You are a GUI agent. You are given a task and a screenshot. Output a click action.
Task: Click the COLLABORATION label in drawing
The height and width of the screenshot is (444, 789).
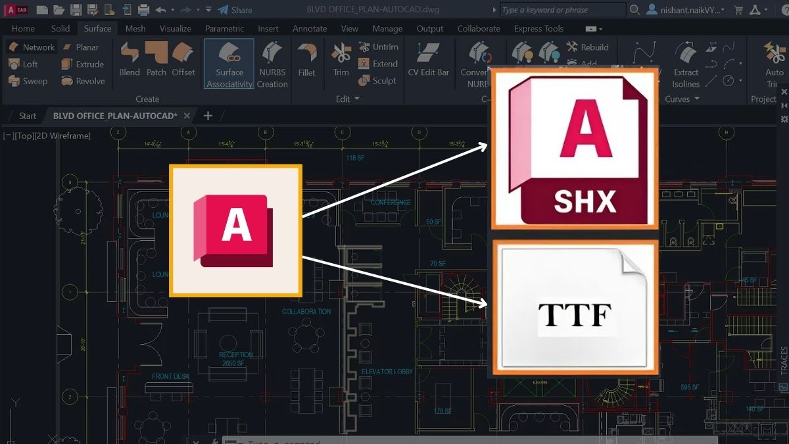pyautogui.click(x=306, y=311)
